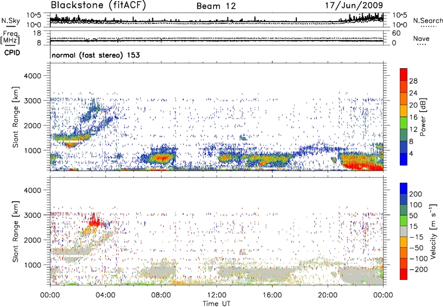
Task: Select the Power [dB] color bar title
Action: tap(423, 117)
